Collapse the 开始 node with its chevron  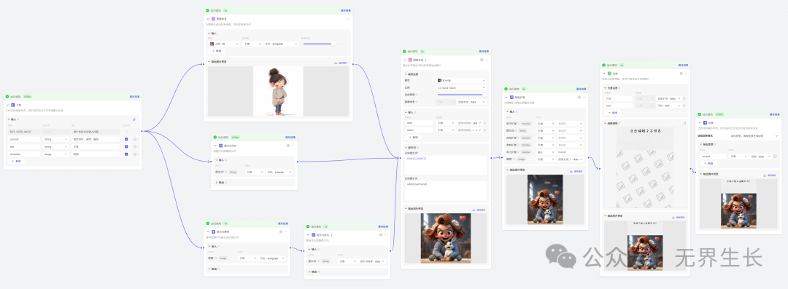point(7,105)
